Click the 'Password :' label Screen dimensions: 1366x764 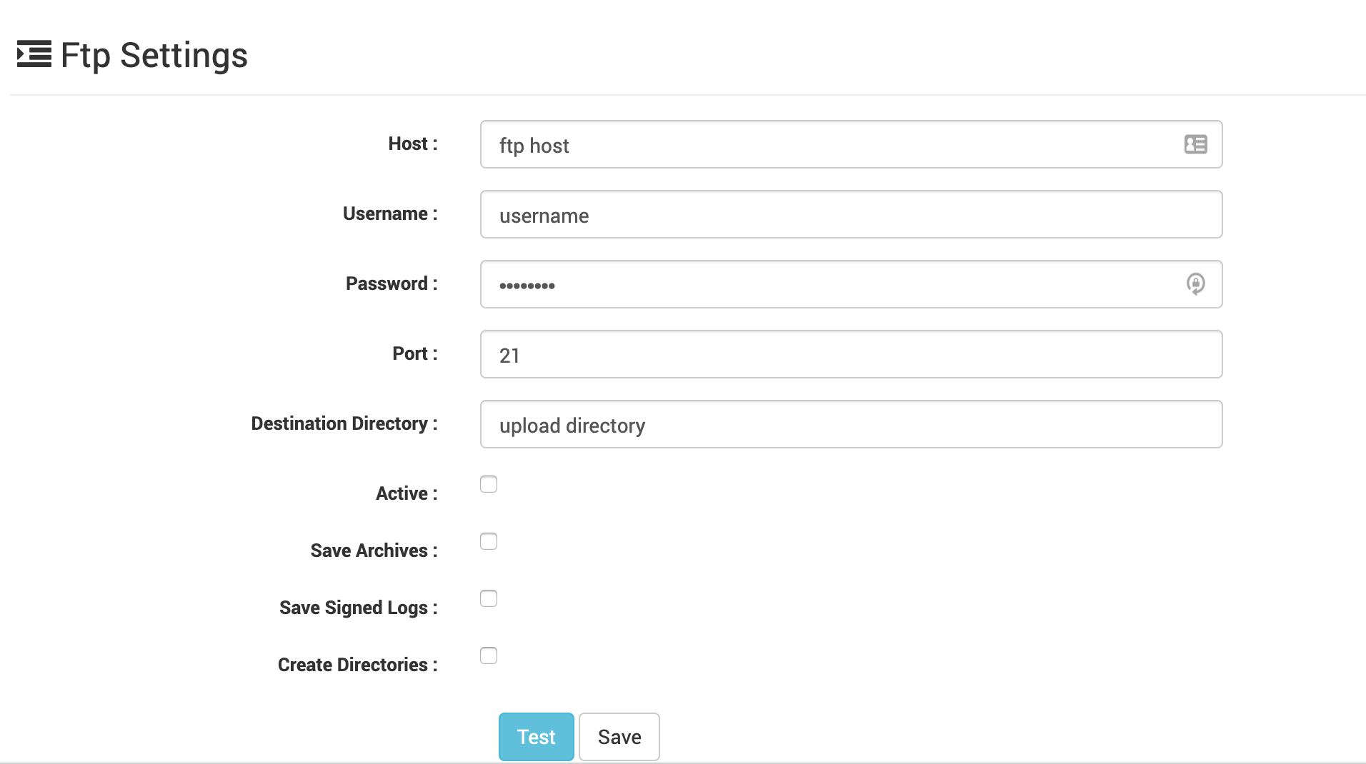tap(392, 283)
